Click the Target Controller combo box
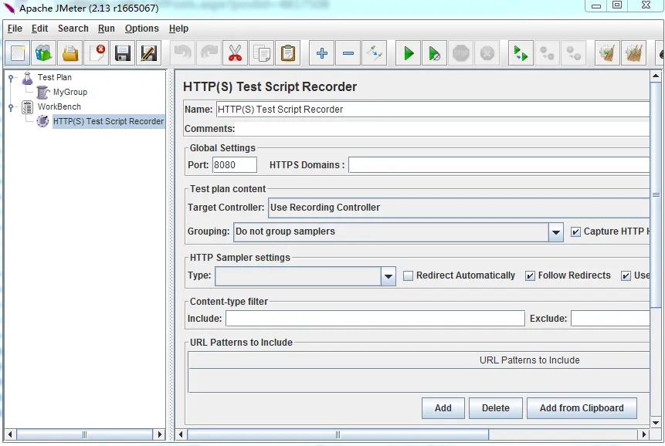Viewport: 665px width, 446px height. pos(459,208)
